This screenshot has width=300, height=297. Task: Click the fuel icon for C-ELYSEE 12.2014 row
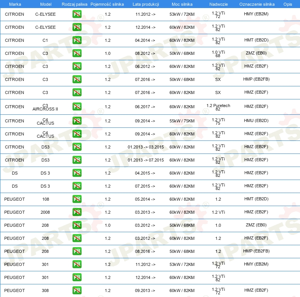click(x=77, y=27)
